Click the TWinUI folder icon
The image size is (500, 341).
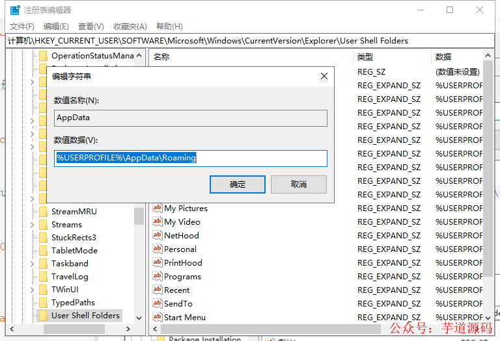[x=43, y=290]
